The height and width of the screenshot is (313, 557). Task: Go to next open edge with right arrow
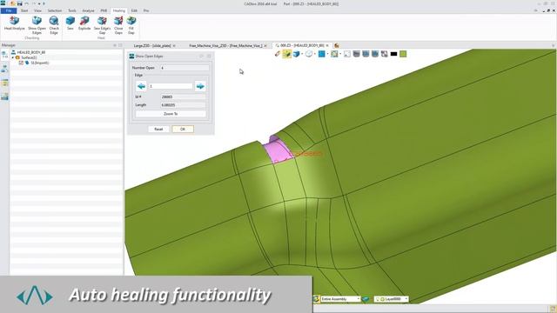pos(200,86)
